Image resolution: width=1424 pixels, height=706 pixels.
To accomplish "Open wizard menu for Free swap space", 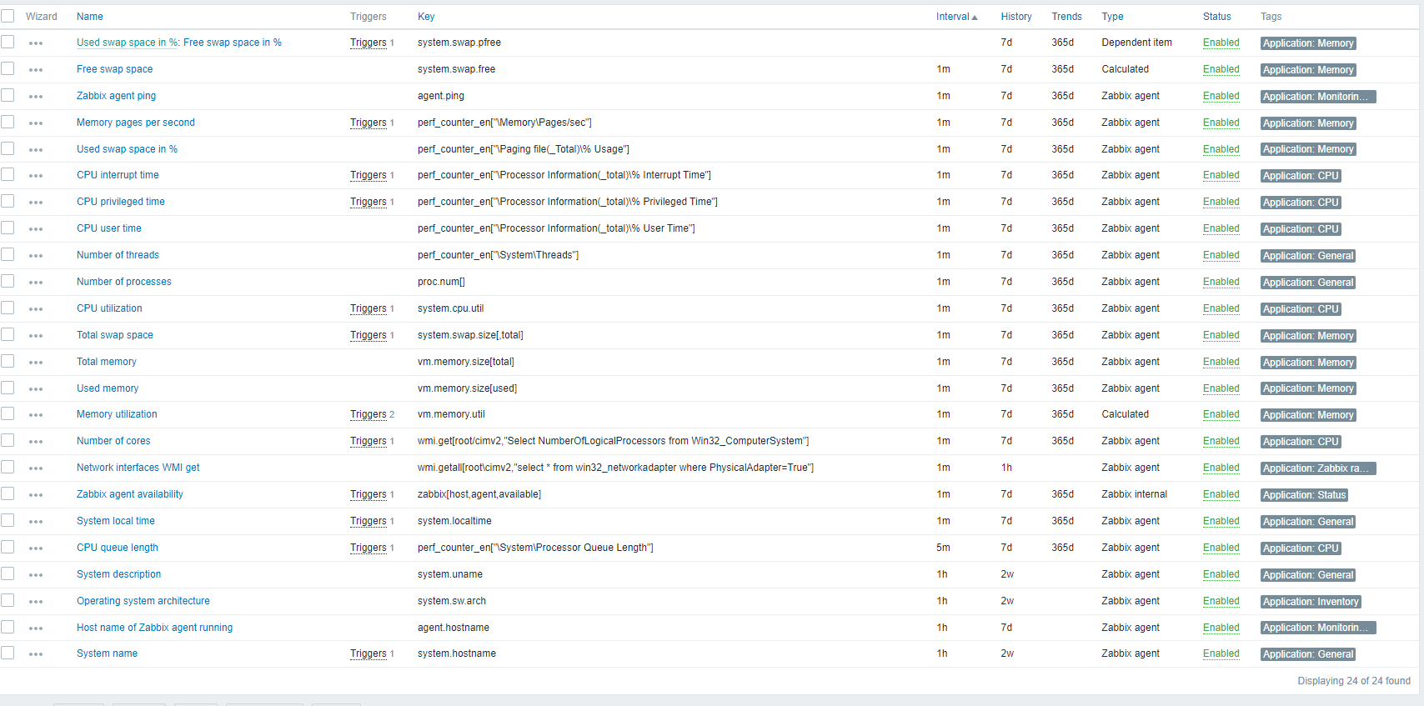I will [36, 70].
